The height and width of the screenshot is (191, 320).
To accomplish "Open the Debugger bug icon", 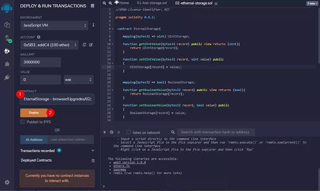I will [x=7, y=64].
